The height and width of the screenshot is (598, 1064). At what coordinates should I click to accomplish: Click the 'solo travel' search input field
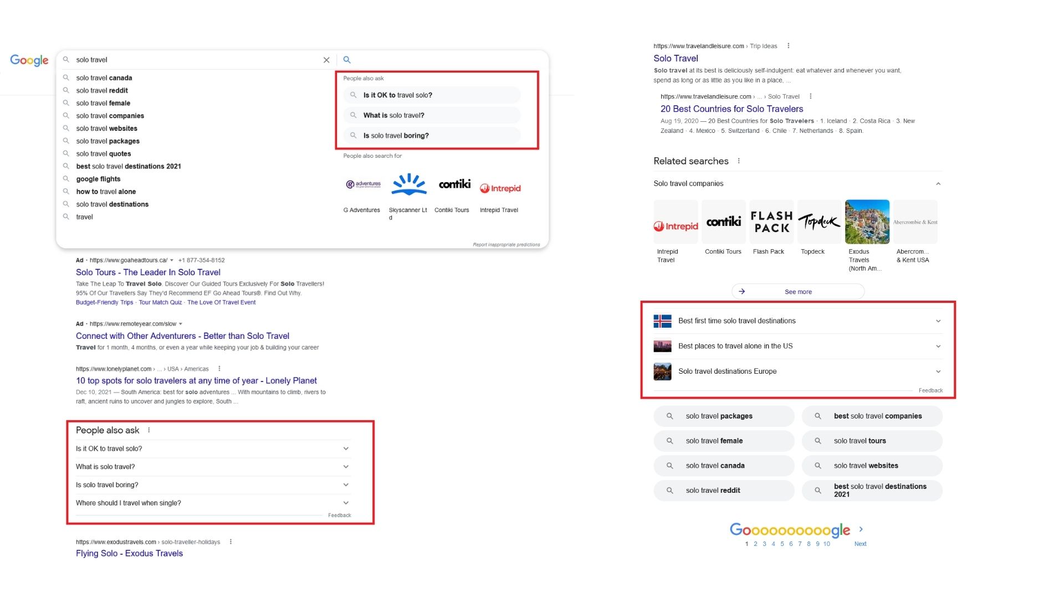(197, 60)
